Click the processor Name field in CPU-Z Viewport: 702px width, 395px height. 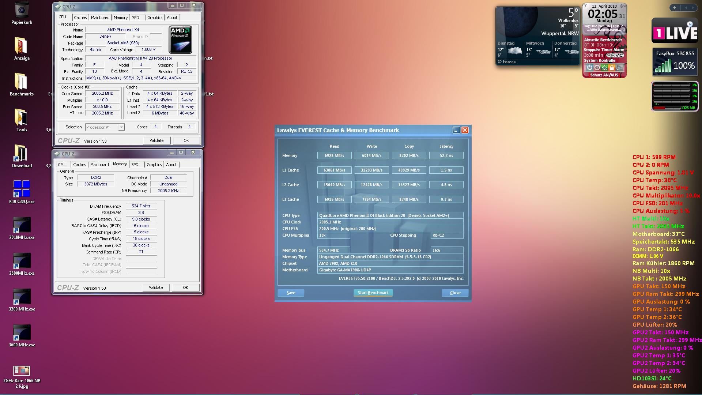pos(123,30)
